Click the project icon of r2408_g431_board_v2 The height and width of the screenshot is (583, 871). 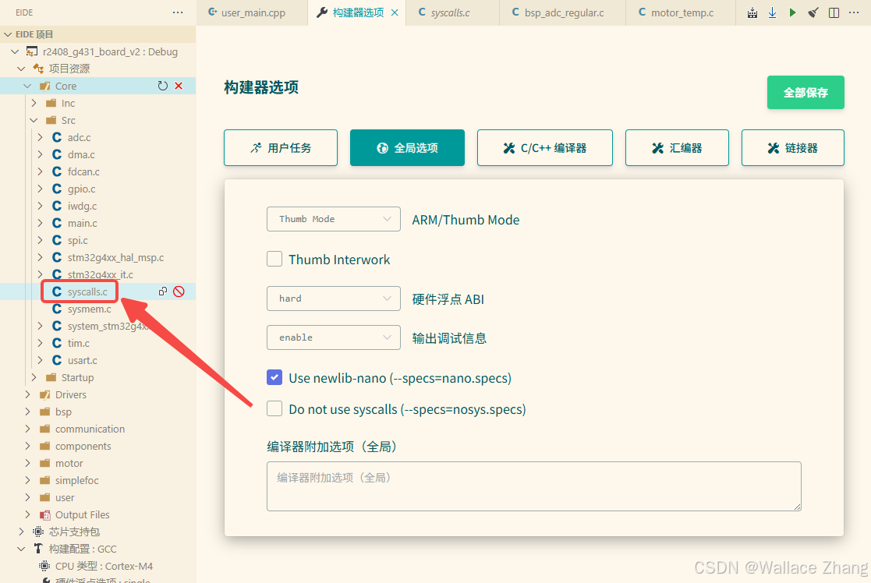pos(32,51)
